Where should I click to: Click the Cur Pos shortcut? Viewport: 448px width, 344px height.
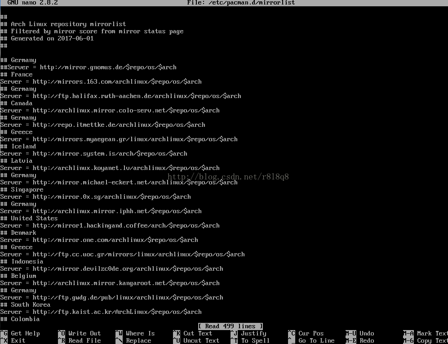point(306,333)
